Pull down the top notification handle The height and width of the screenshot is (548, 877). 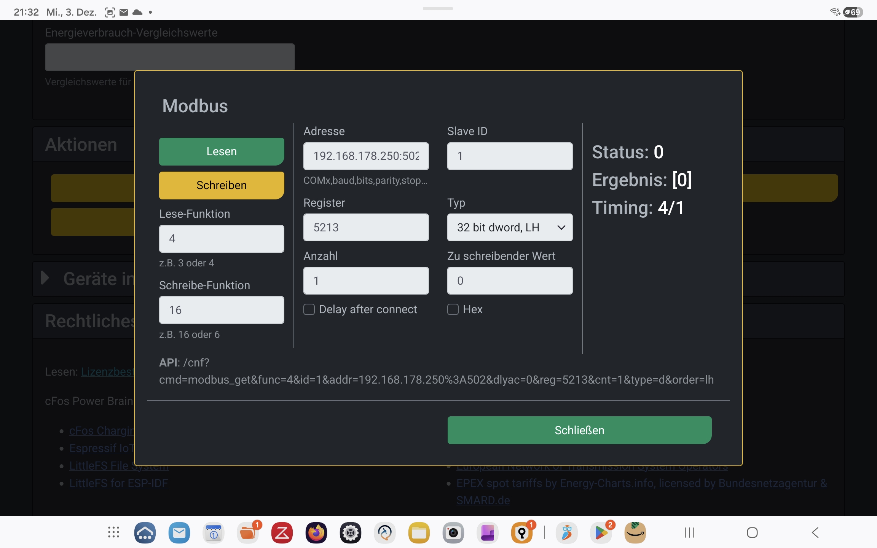click(x=438, y=8)
